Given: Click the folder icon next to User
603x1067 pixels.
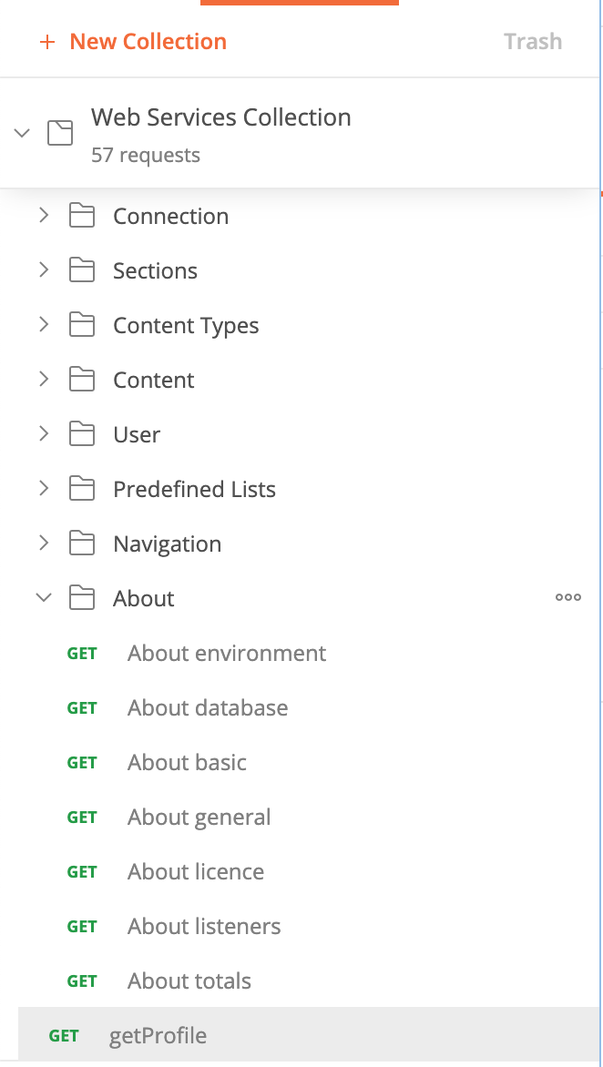Looking at the screenshot, I should pyautogui.click(x=82, y=434).
